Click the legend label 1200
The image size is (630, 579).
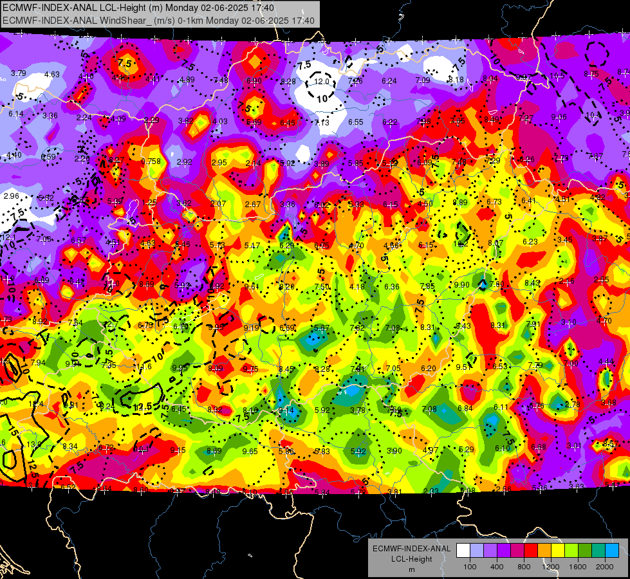tap(550, 567)
